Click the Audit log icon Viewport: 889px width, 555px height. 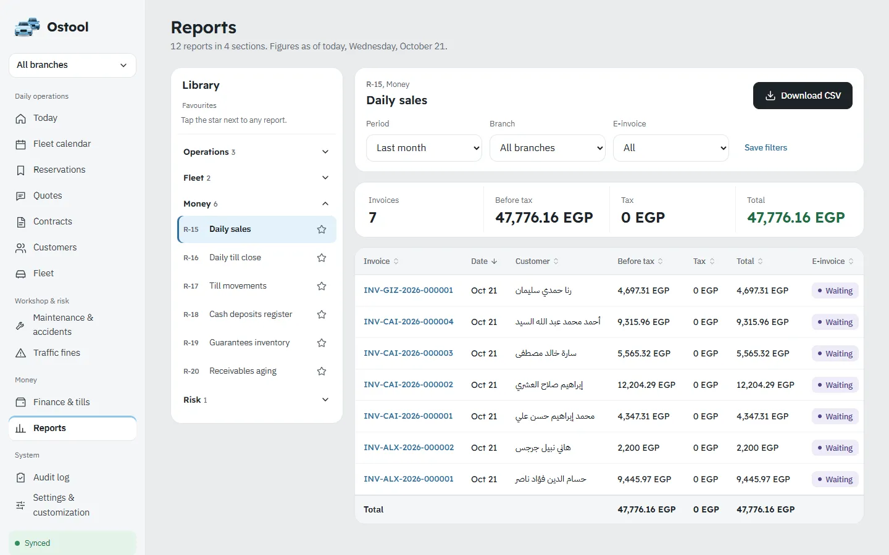(21, 477)
